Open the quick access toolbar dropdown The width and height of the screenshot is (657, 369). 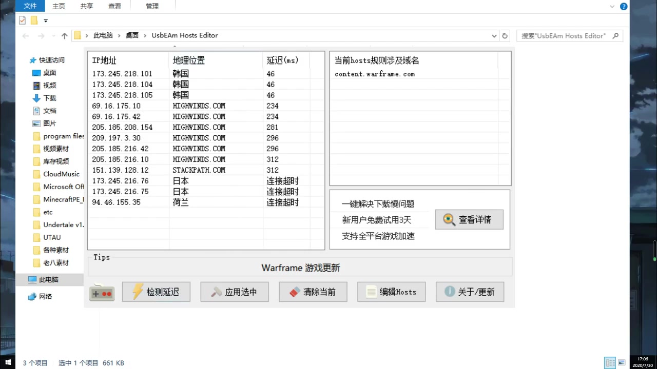pos(46,21)
